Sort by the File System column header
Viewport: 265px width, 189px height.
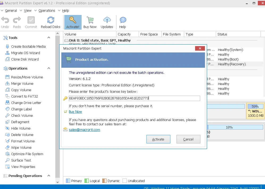click(173, 34)
